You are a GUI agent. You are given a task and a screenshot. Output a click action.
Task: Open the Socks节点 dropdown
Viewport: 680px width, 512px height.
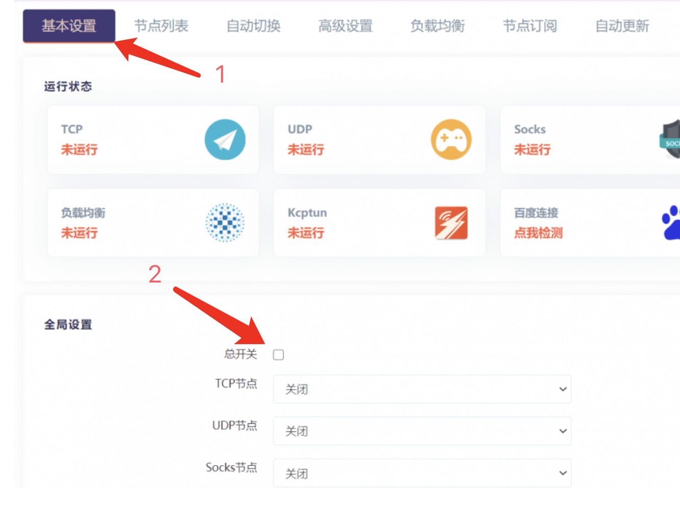422,473
